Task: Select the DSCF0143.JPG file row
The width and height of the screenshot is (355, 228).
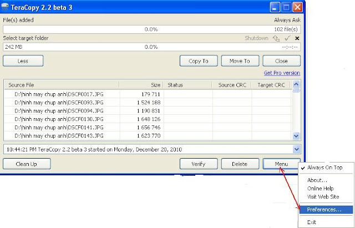Action: (148, 136)
